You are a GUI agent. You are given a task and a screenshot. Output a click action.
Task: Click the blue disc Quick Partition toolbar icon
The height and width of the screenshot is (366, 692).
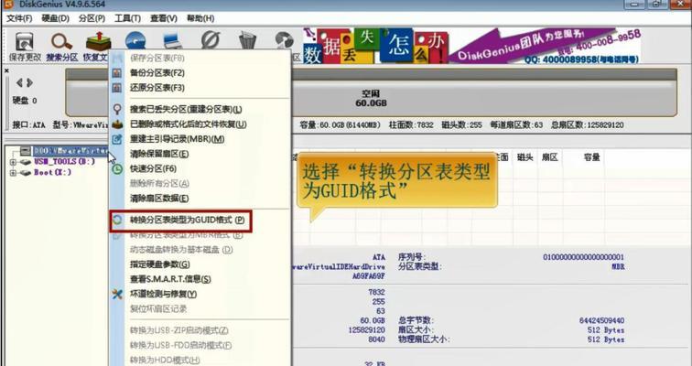tap(135, 40)
